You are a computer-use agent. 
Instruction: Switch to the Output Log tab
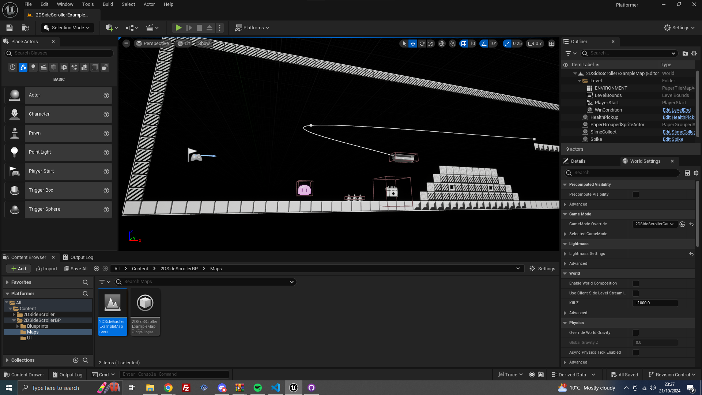point(78,257)
